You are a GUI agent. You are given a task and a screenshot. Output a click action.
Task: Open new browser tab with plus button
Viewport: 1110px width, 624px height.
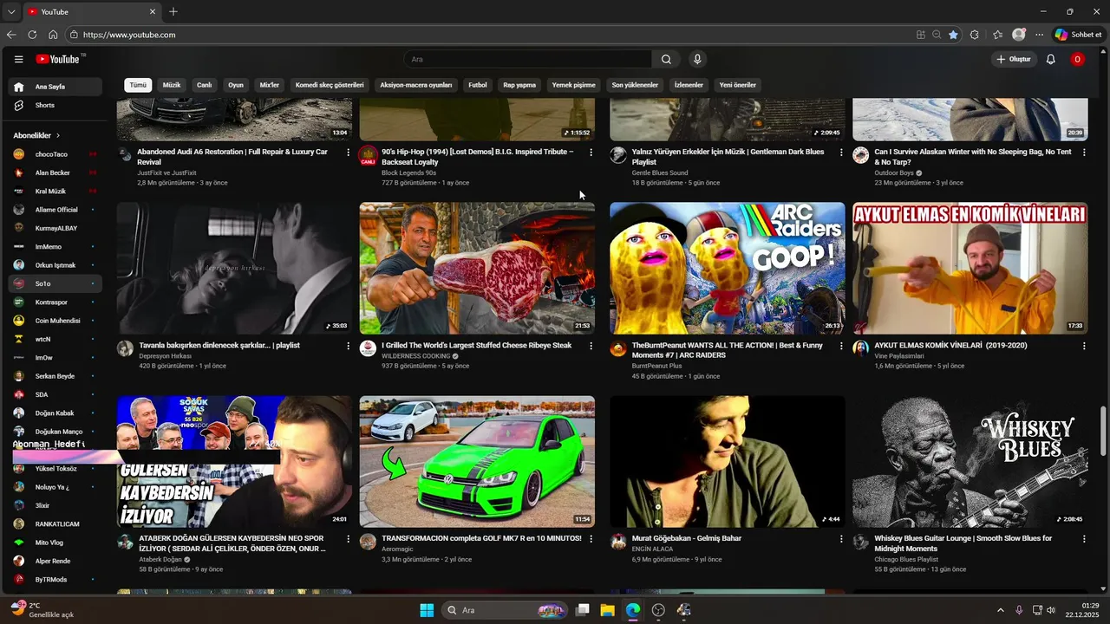[173, 12]
